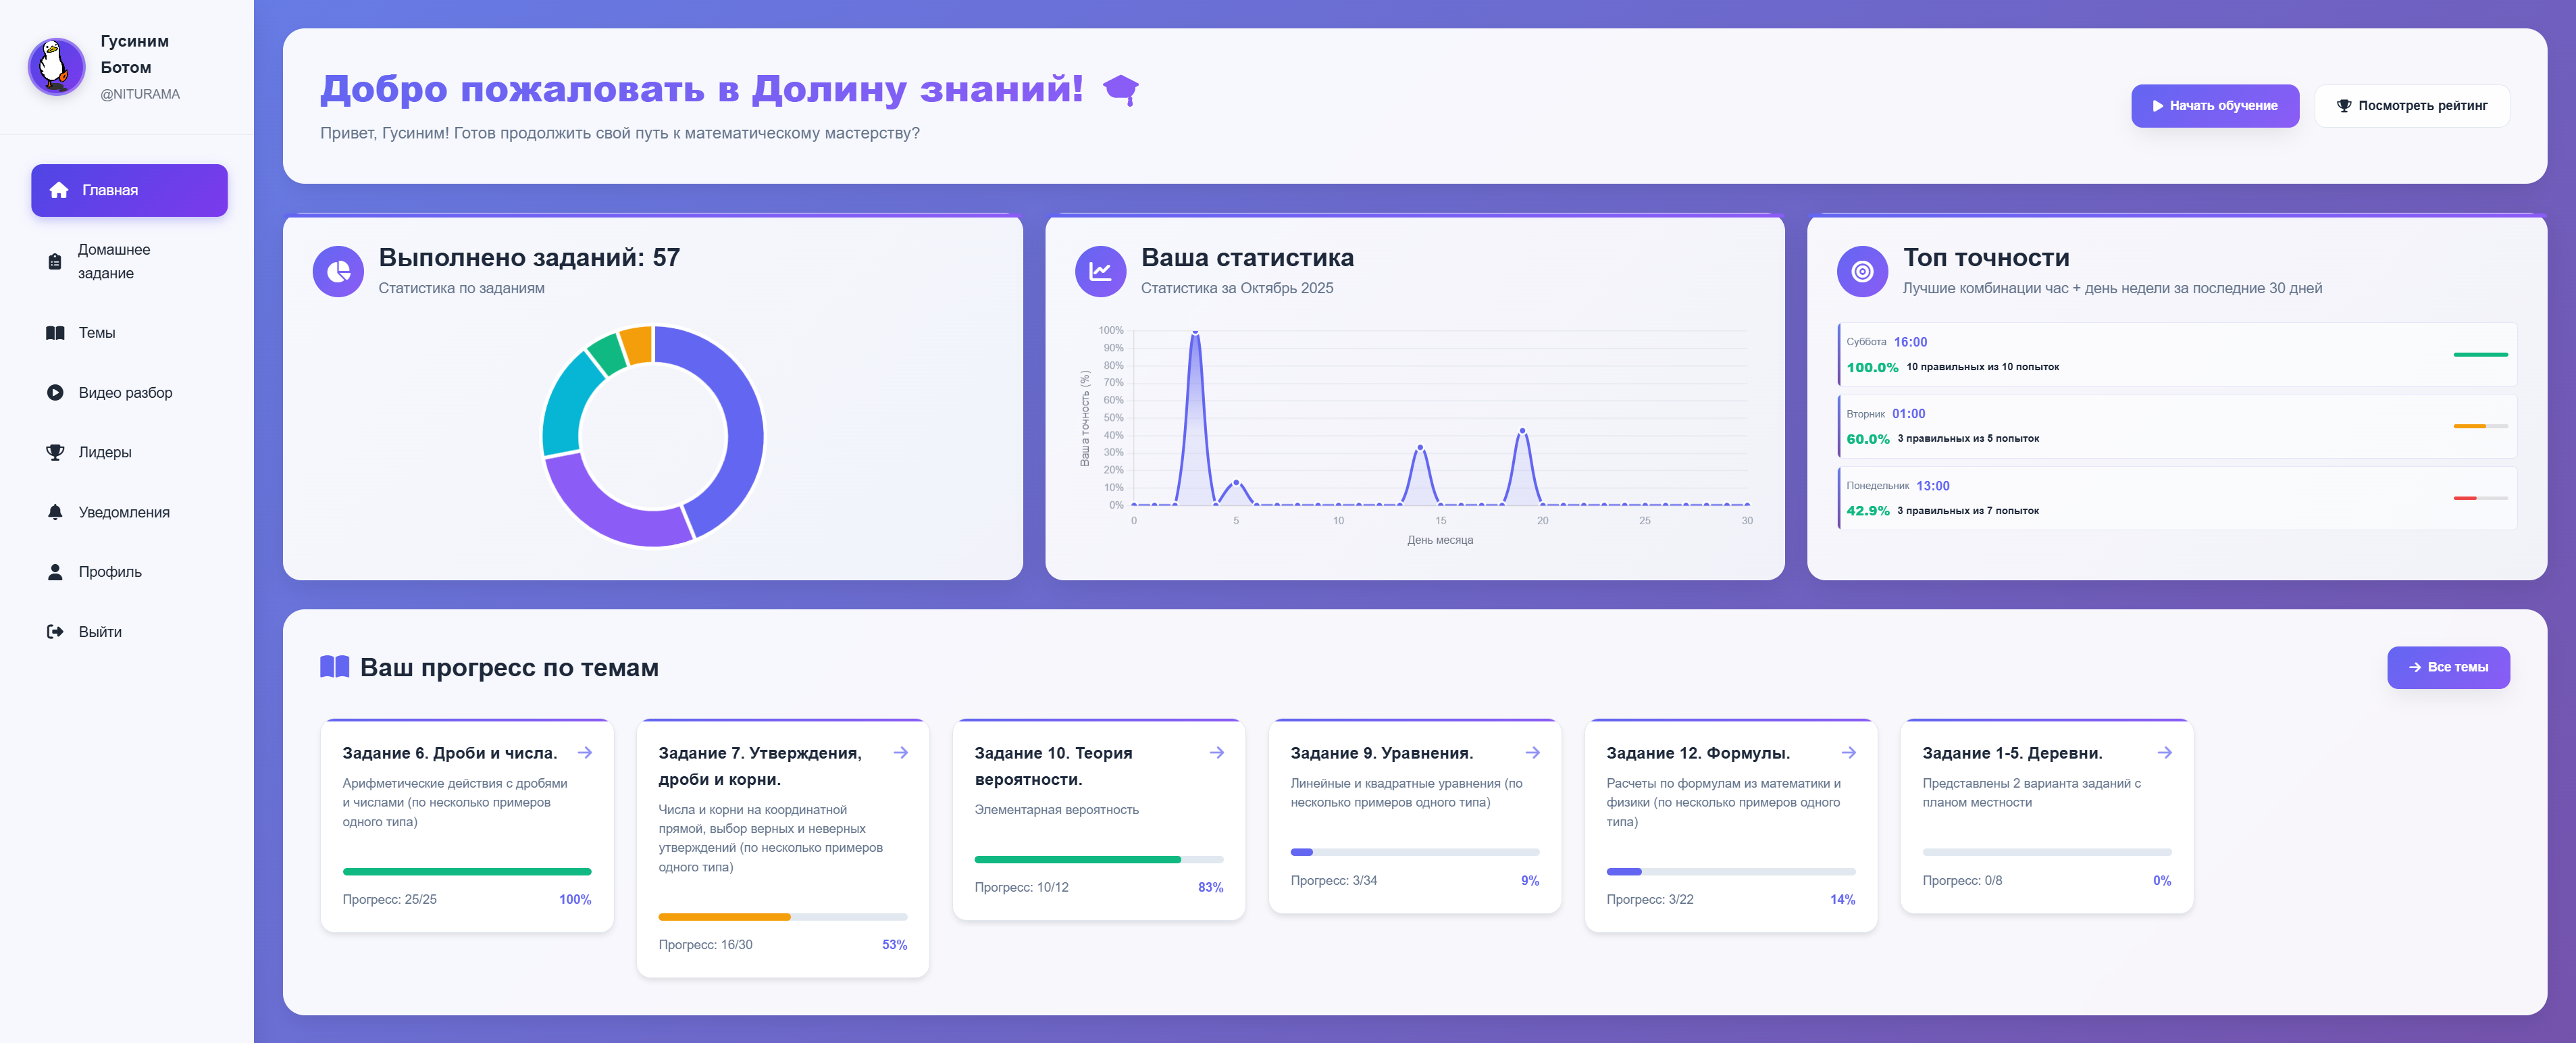Click the Понедельник 13:00 accuracy row

pyautogui.click(x=2177, y=498)
